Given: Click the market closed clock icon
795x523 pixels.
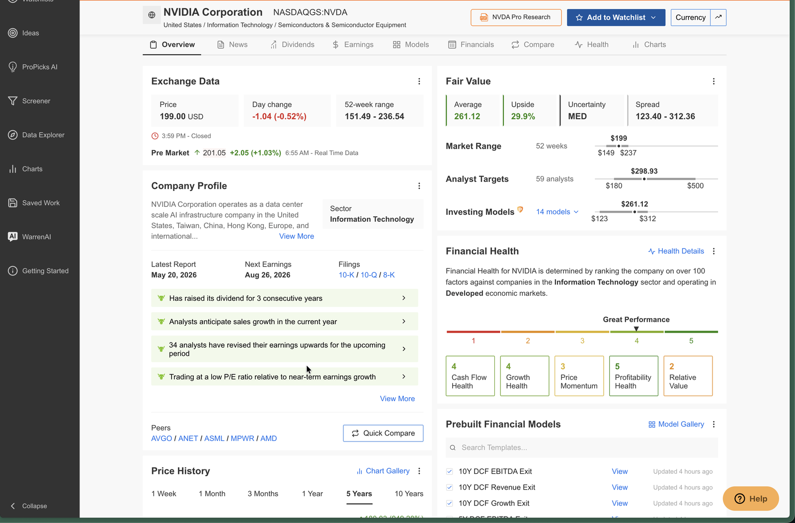Looking at the screenshot, I should coord(155,136).
